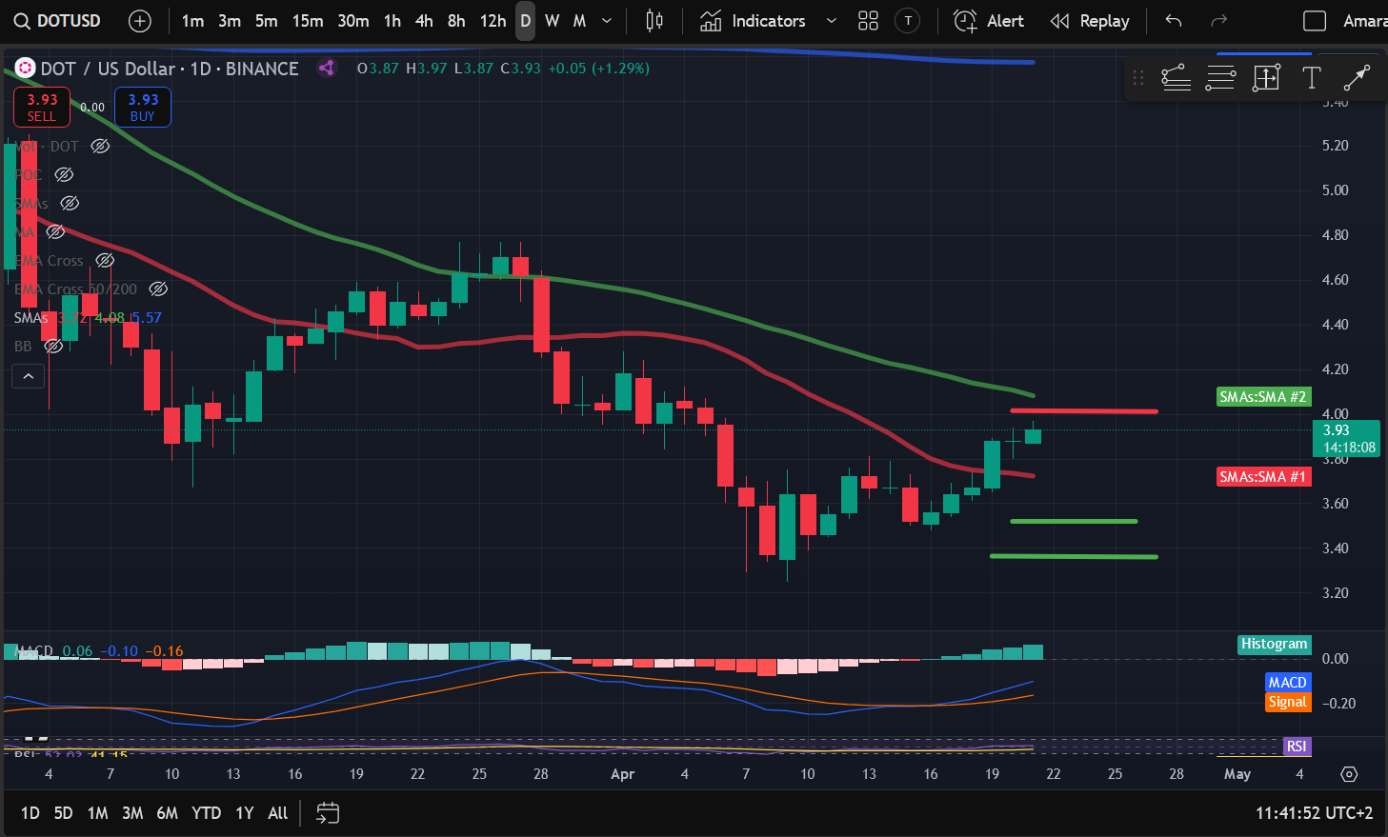Open chart settings gear near time axis

pyautogui.click(x=1349, y=774)
